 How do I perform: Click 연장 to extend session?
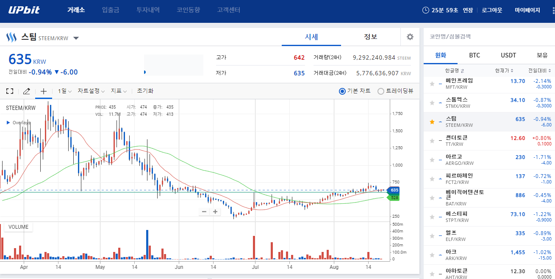[x=468, y=10]
